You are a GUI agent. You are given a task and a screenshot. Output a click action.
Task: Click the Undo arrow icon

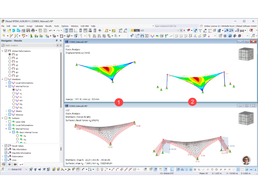click(x=51, y=30)
